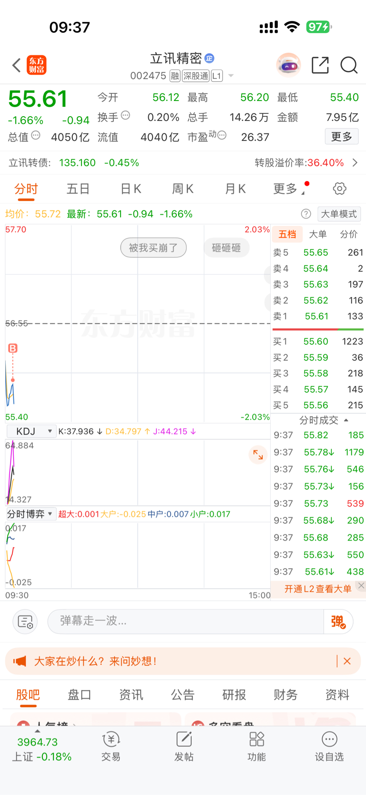Open 立讯转债 details chevron

coord(355,163)
